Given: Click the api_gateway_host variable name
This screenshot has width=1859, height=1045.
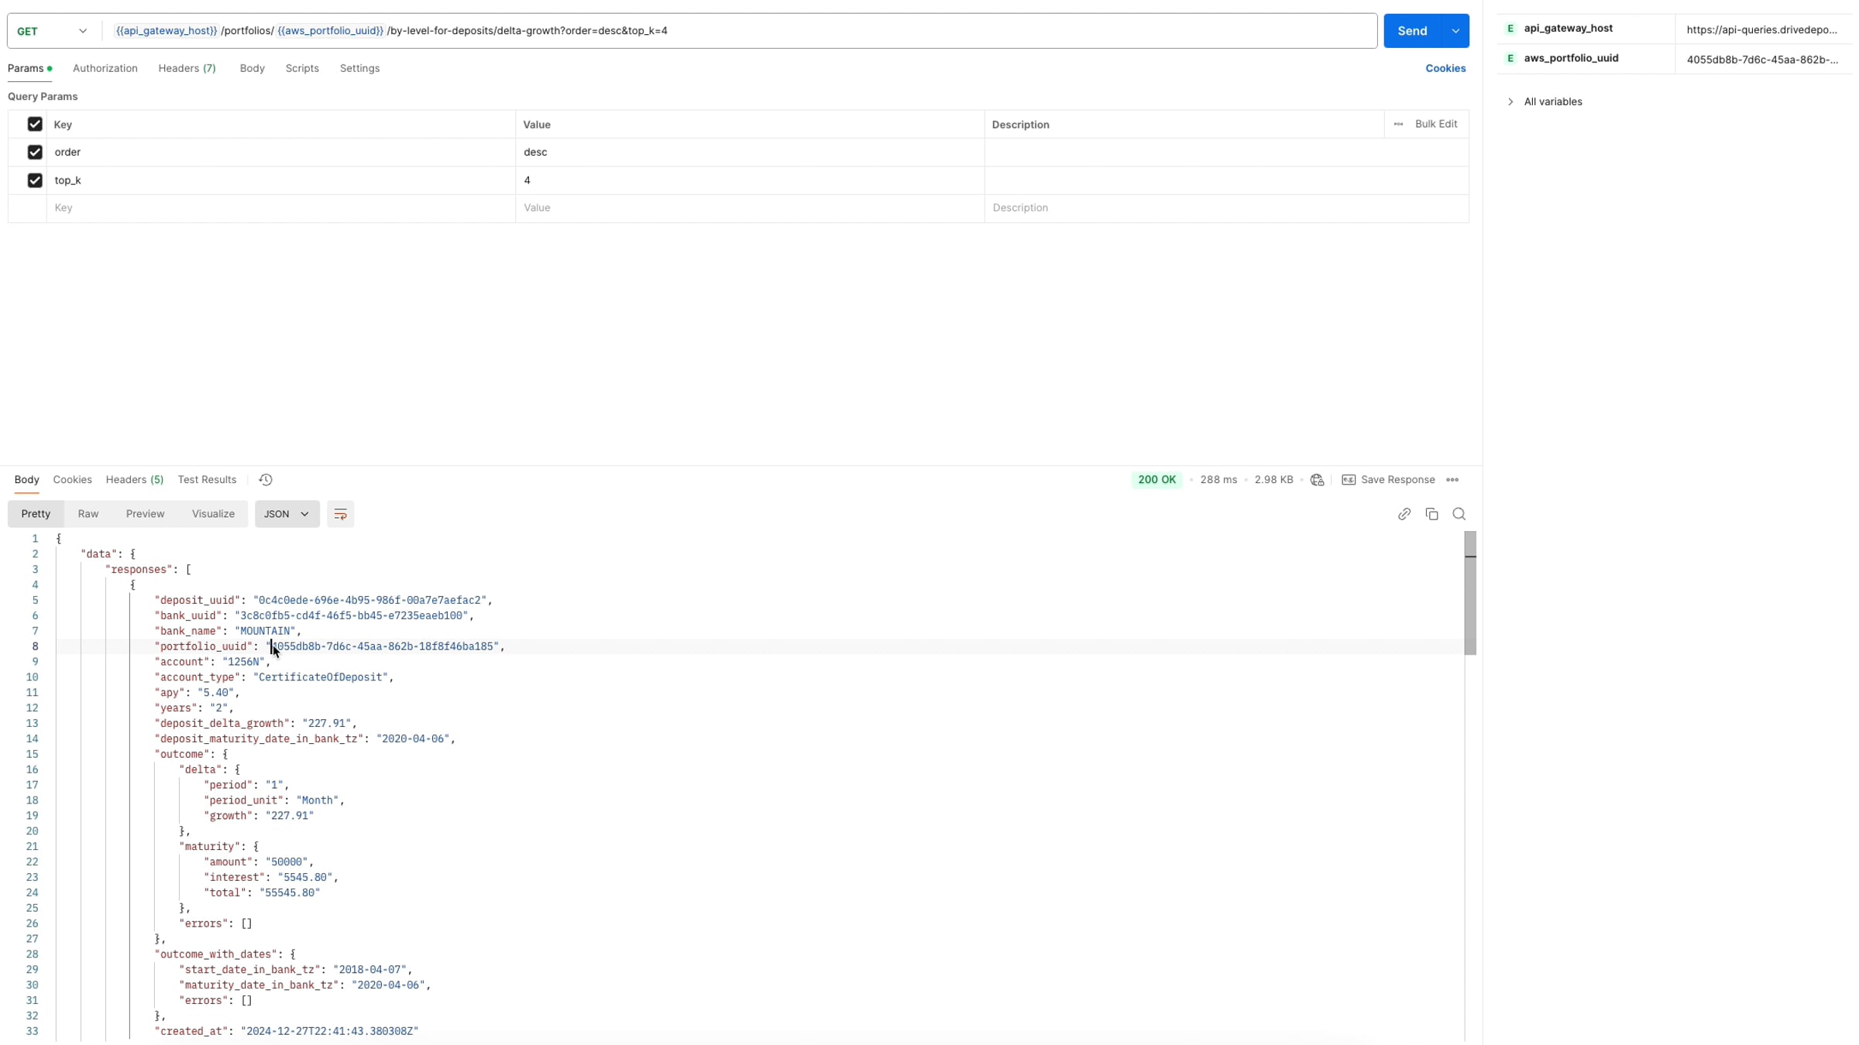Looking at the screenshot, I should click(1569, 29).
